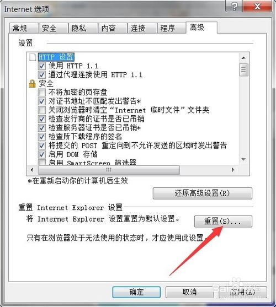
Task: Click the horizontal scroll left arrow
Action: pos(32,170)
